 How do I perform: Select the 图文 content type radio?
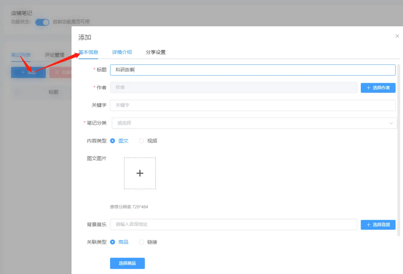113,141
